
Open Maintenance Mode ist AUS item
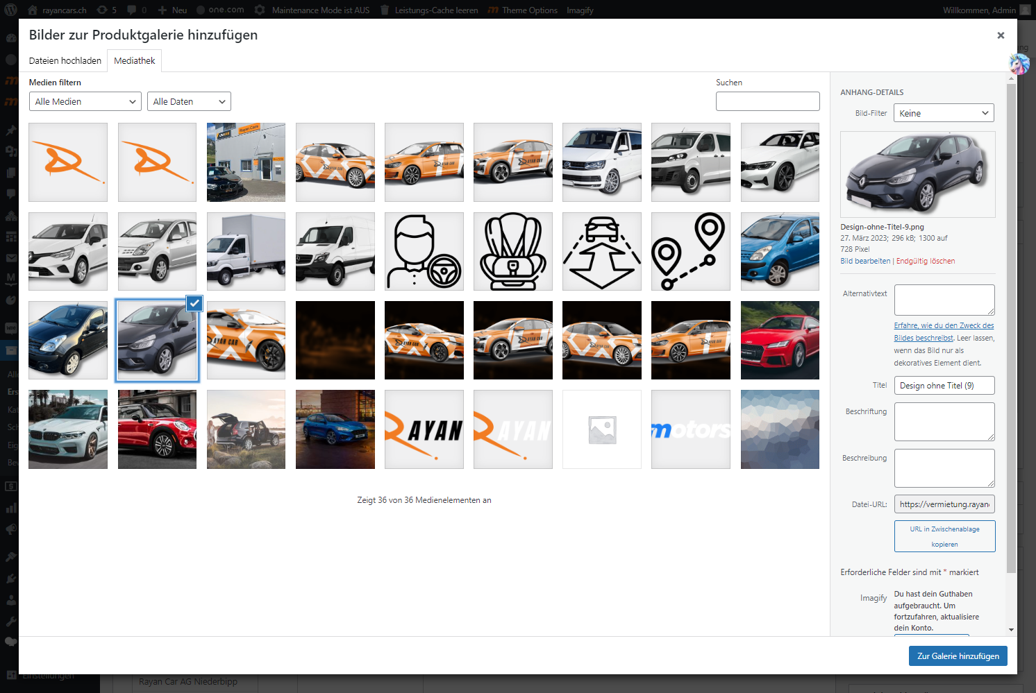(x=312, y=10)
